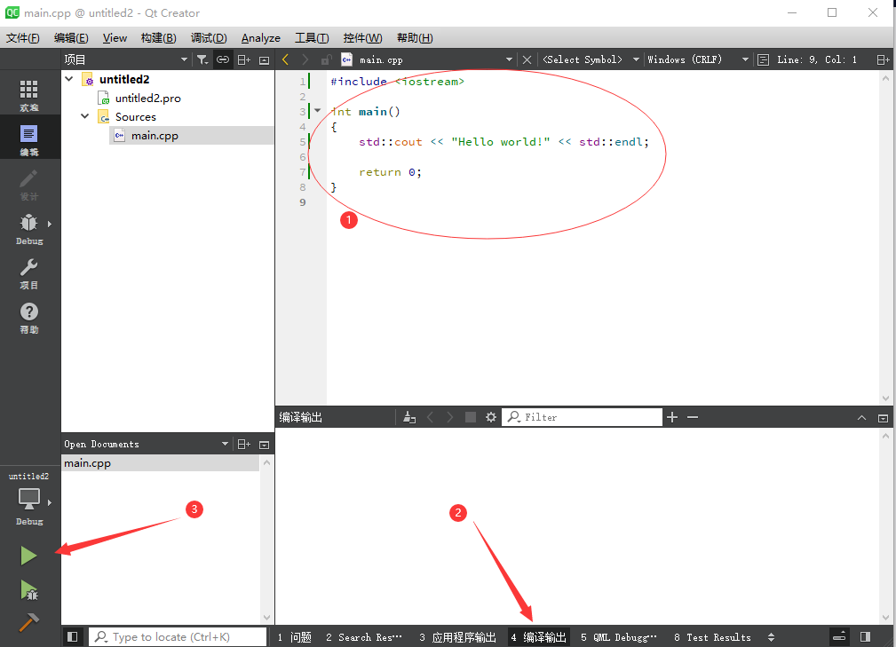Open the Design mode pencil icon

tap(28, 178)
